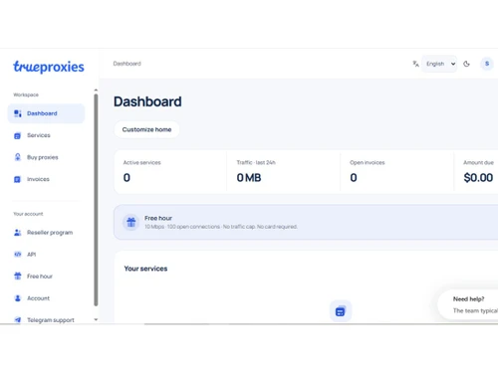Click the services icon under Your services

click(341, 311)
